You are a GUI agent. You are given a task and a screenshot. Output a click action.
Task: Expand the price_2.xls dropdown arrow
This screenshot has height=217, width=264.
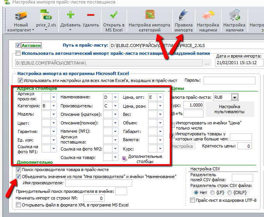tap(46, 30)
